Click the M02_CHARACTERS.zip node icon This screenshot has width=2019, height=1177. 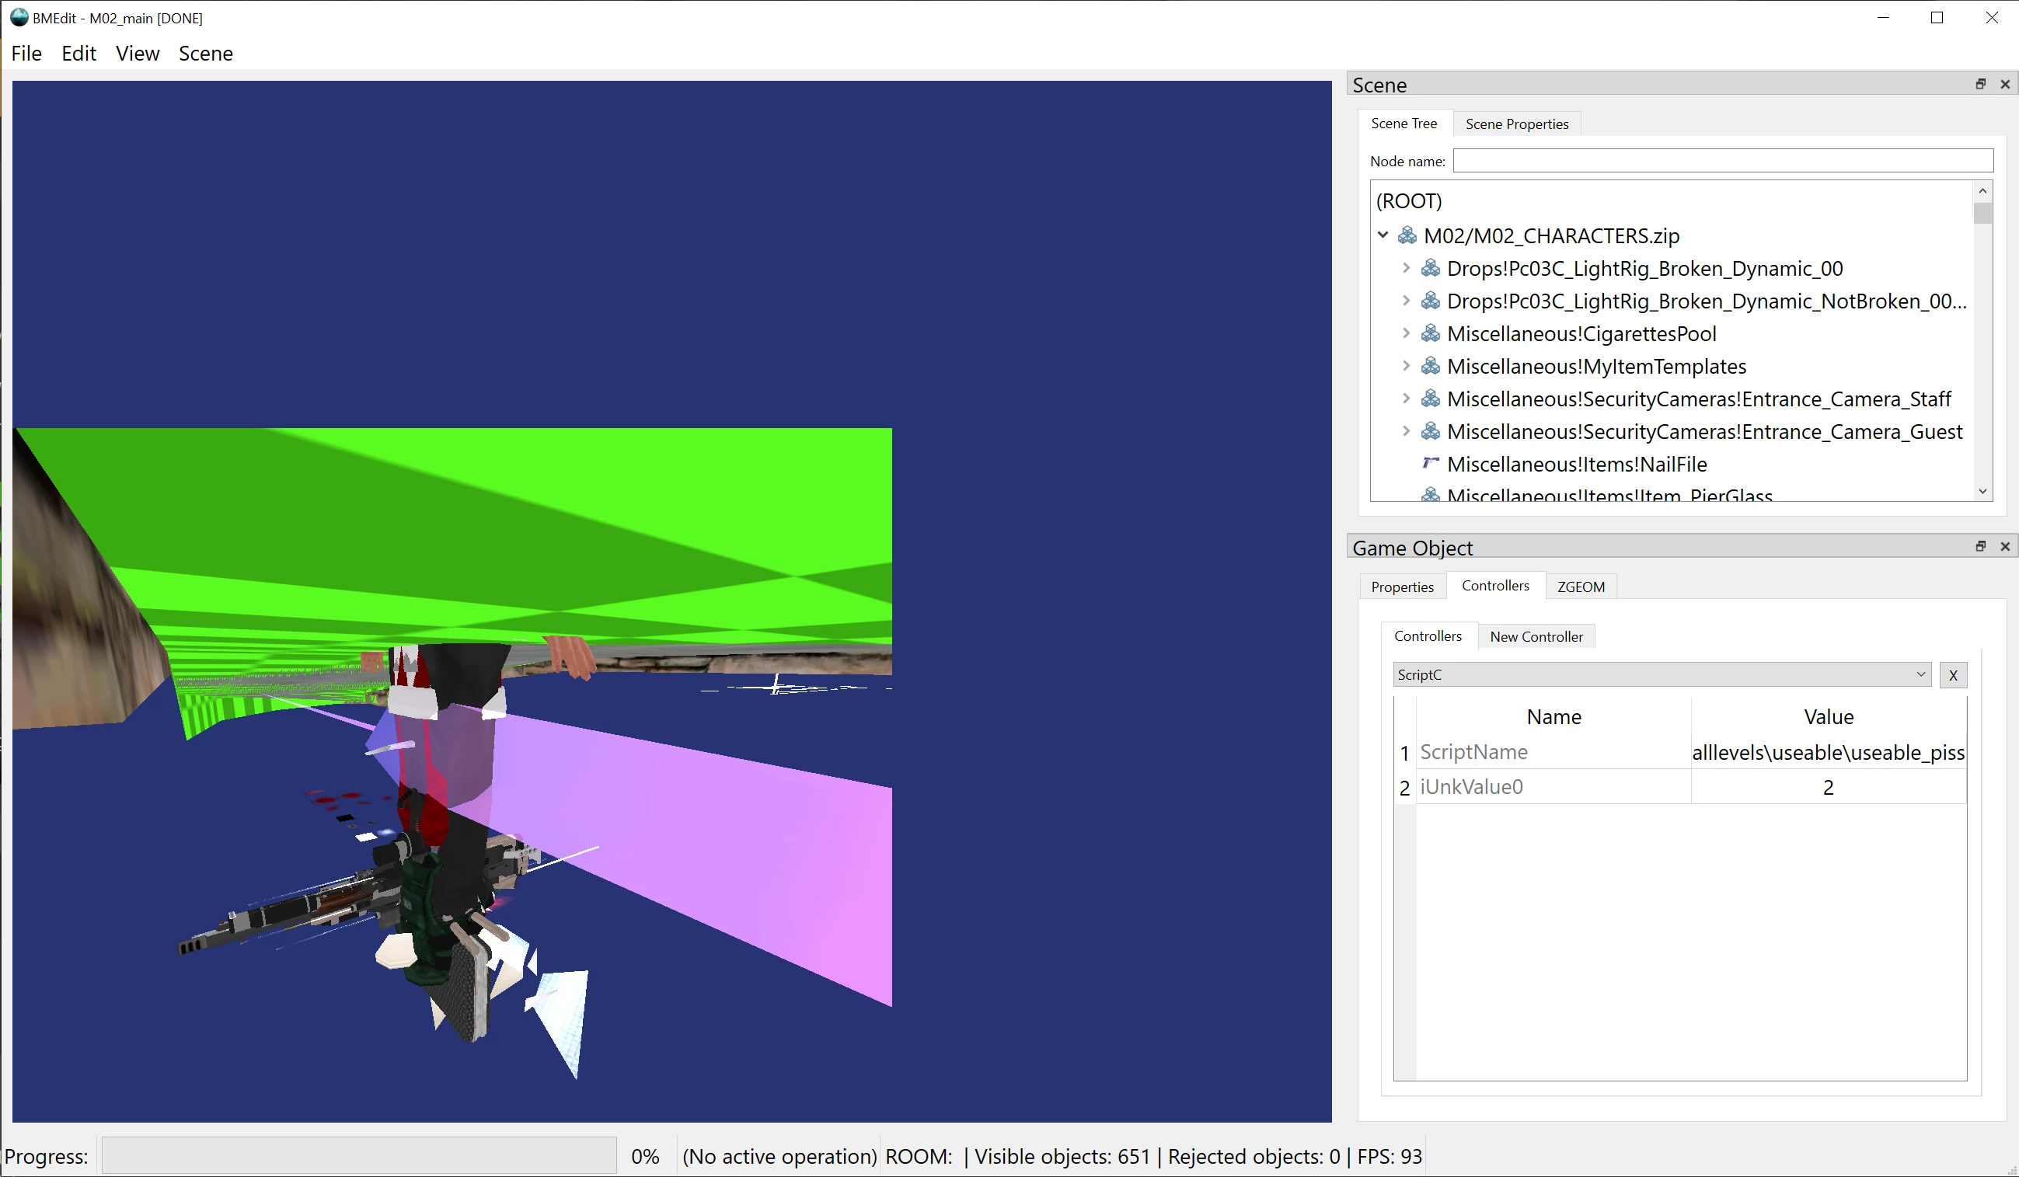[x=1407, y=235]
